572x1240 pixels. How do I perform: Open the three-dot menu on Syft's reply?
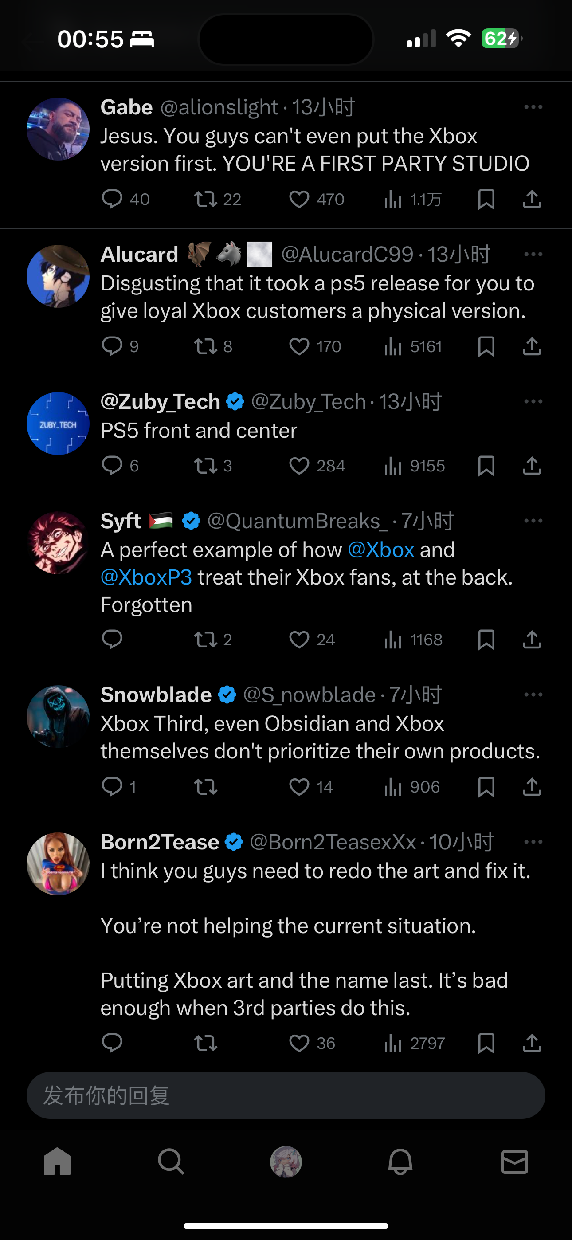pos(533,521)
